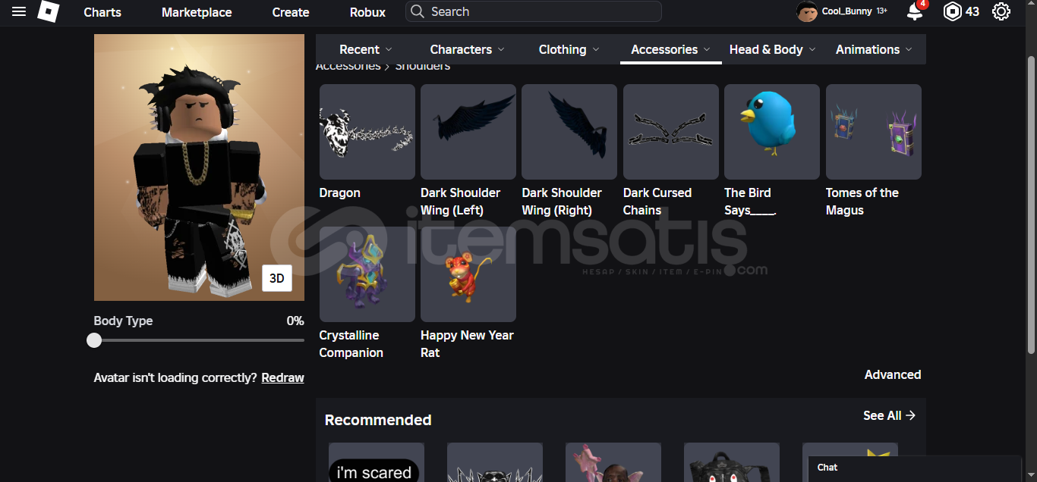See All recommended items
Image resolution: width=1037 pixels, height=482 pixels.
click(x=889, y=415)
